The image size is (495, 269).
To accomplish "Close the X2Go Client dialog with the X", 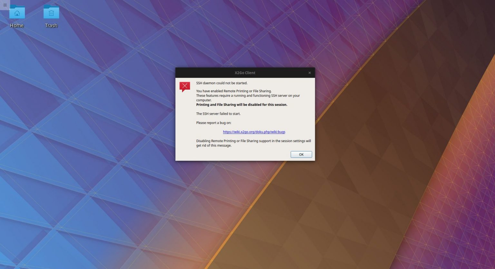I will 309,73.
